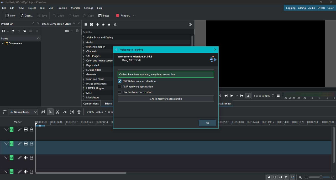The width and height of the screenshot is (336, 180).
Task: Lock the A1 track
Action: (31, 157)
